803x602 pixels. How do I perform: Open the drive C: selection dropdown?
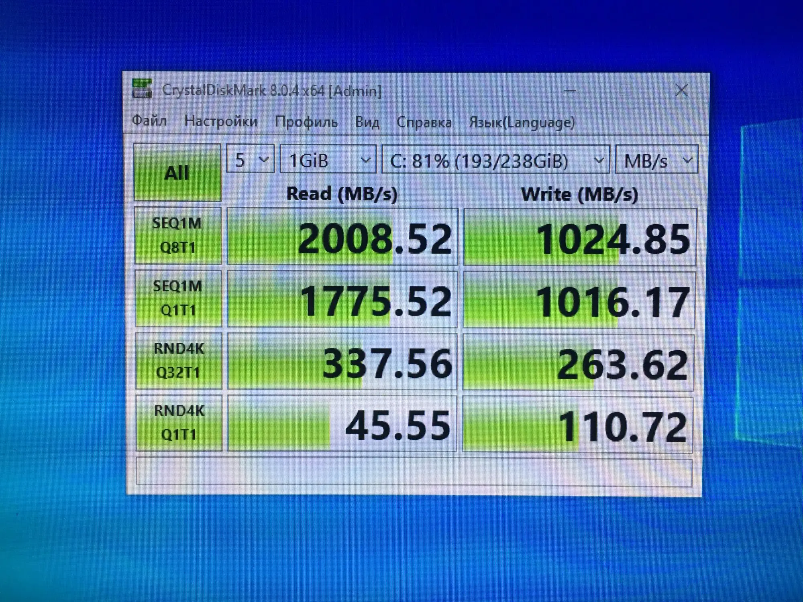(x=495, y=161)
